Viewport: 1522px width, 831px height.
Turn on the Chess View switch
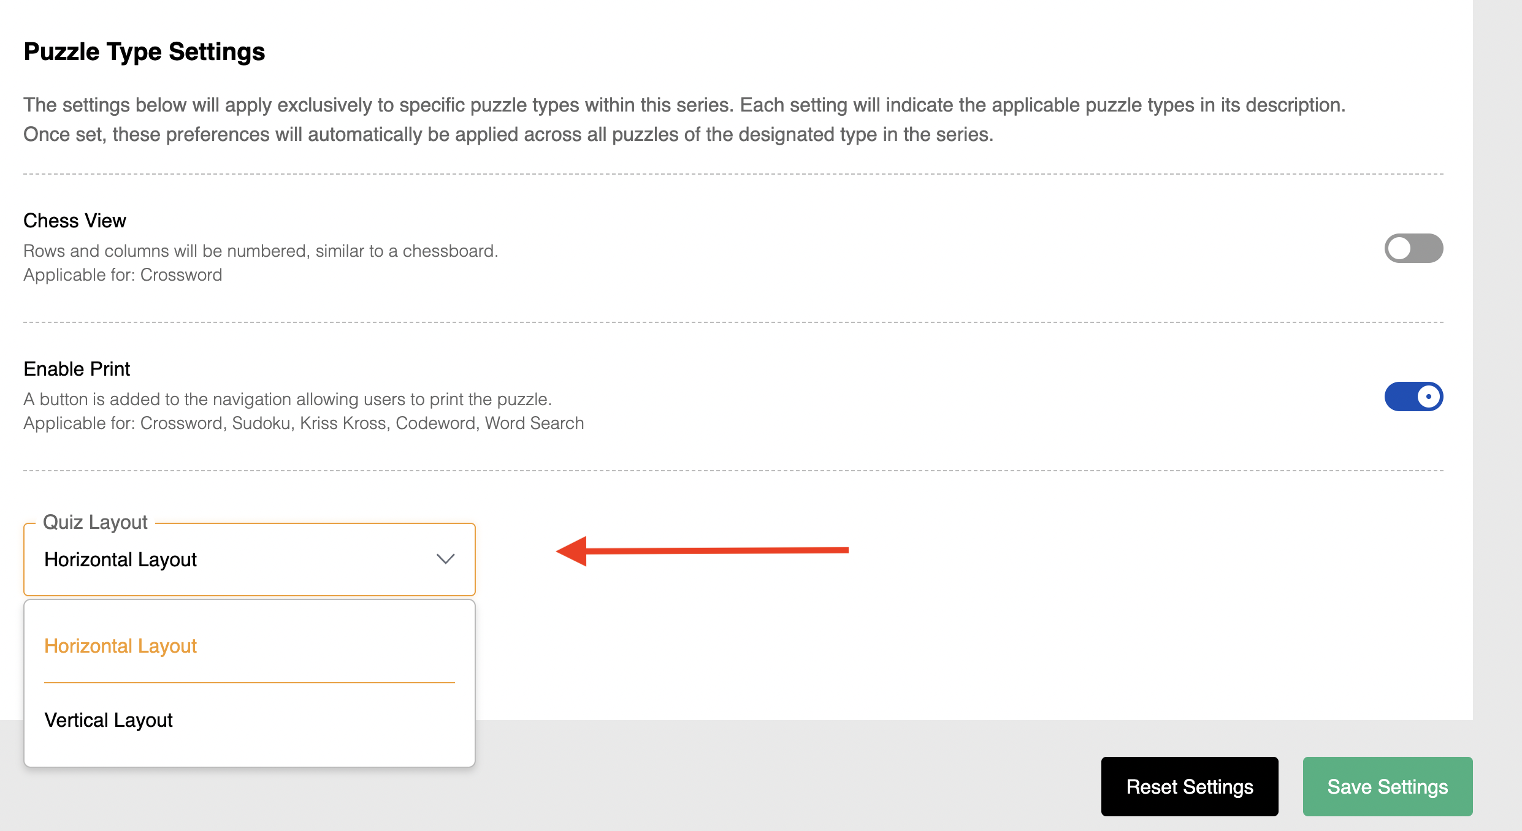tap(1413, 248)
